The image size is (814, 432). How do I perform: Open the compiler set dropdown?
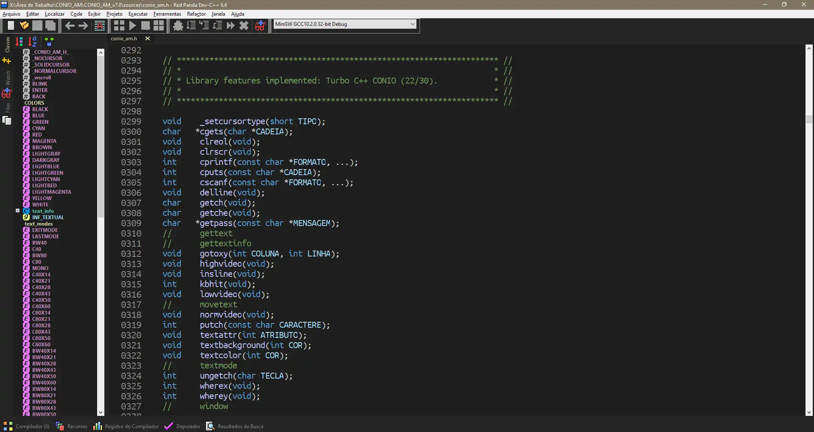[x=412, y=24]
